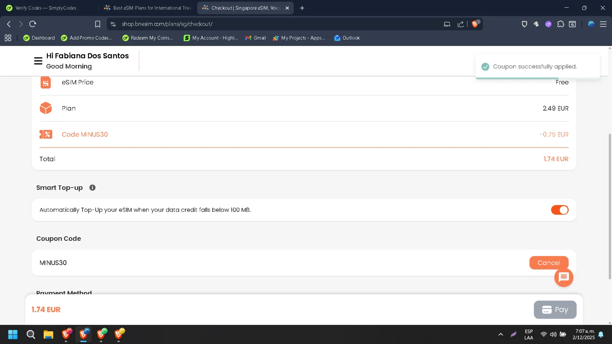
Task: Click the 2.49 EUR plan price
Action: 556,108
